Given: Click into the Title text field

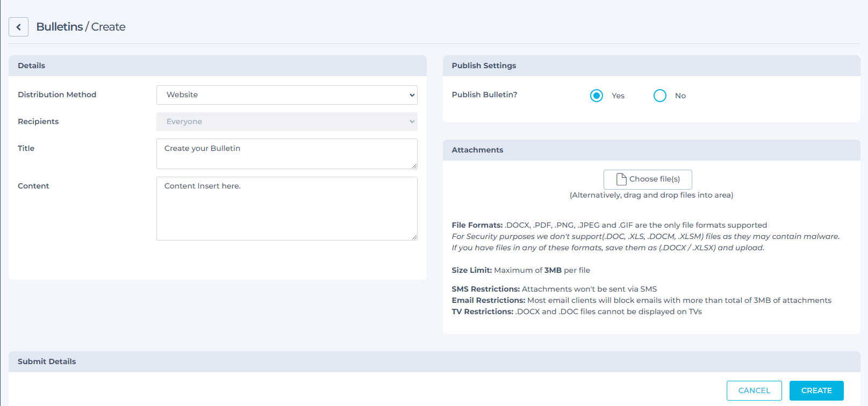Looking at the screenshot, I should point(286,154).
